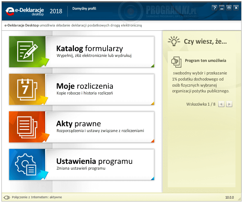This screenshot has width=243, height=204.
Task: Click 'Wypełnij, złóż elektronicznie lub wydrukuj' subtitle
Action: tap(94, 55)
